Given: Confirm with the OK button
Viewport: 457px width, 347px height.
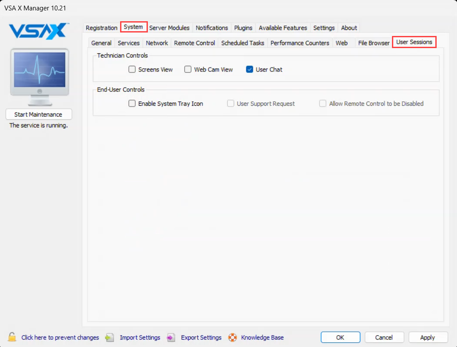Looking at the screenshot, I should [x=340, y=337].
